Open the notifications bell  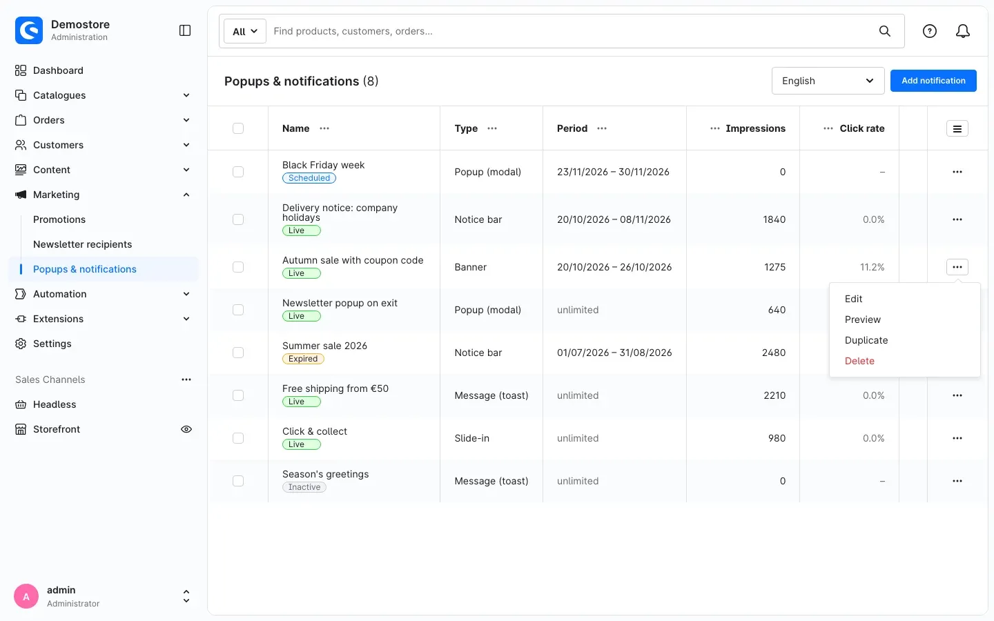tap(963, 31)
